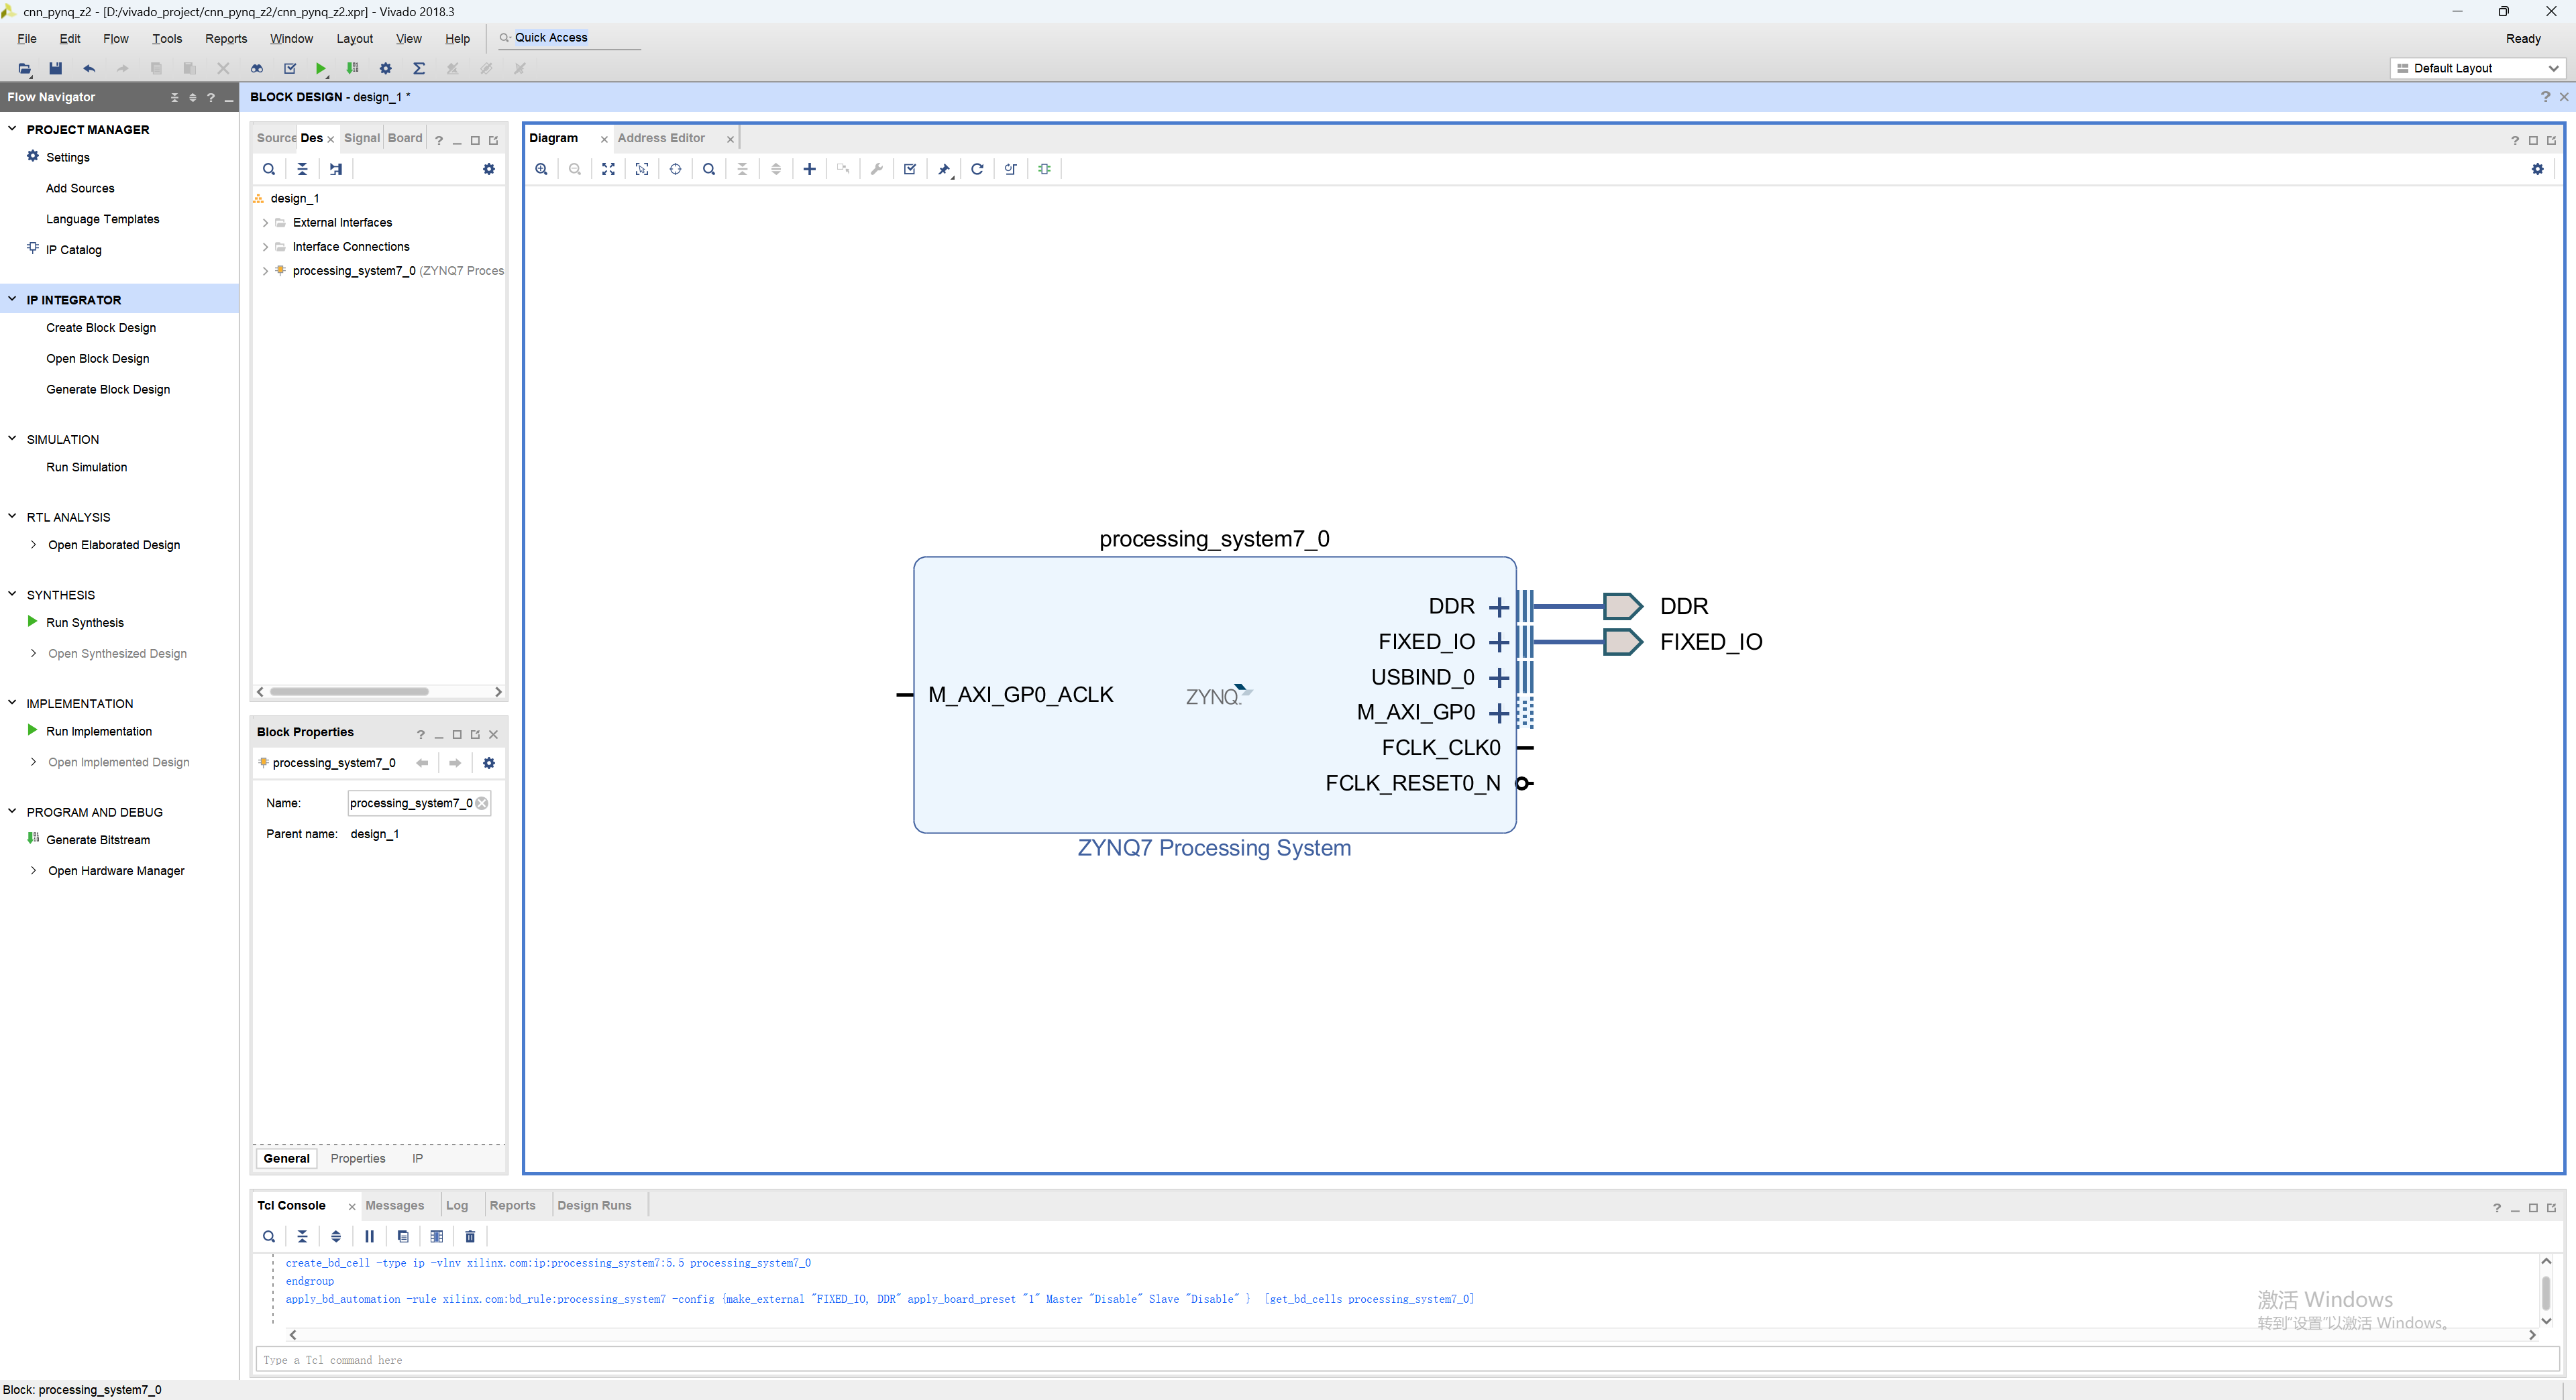This screenshot has width=2576, height=1400.
Task: Open diagram settings gear at right
Action: click(2537, 169)
